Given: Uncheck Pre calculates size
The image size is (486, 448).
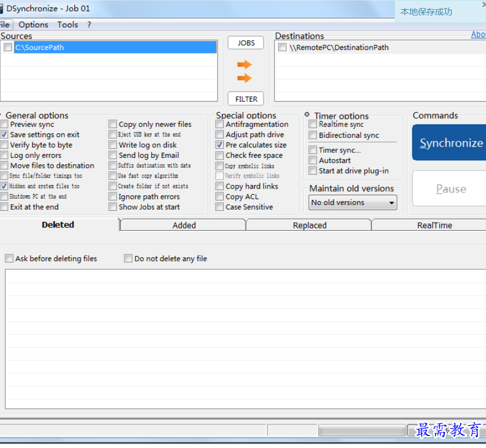Looking at the screenshot, I should (220, 145).
